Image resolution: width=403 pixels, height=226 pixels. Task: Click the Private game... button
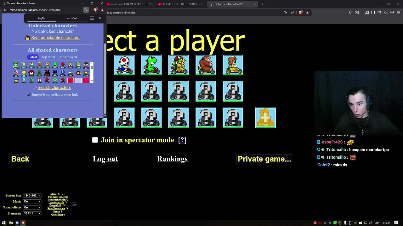[x=264, y=159]
